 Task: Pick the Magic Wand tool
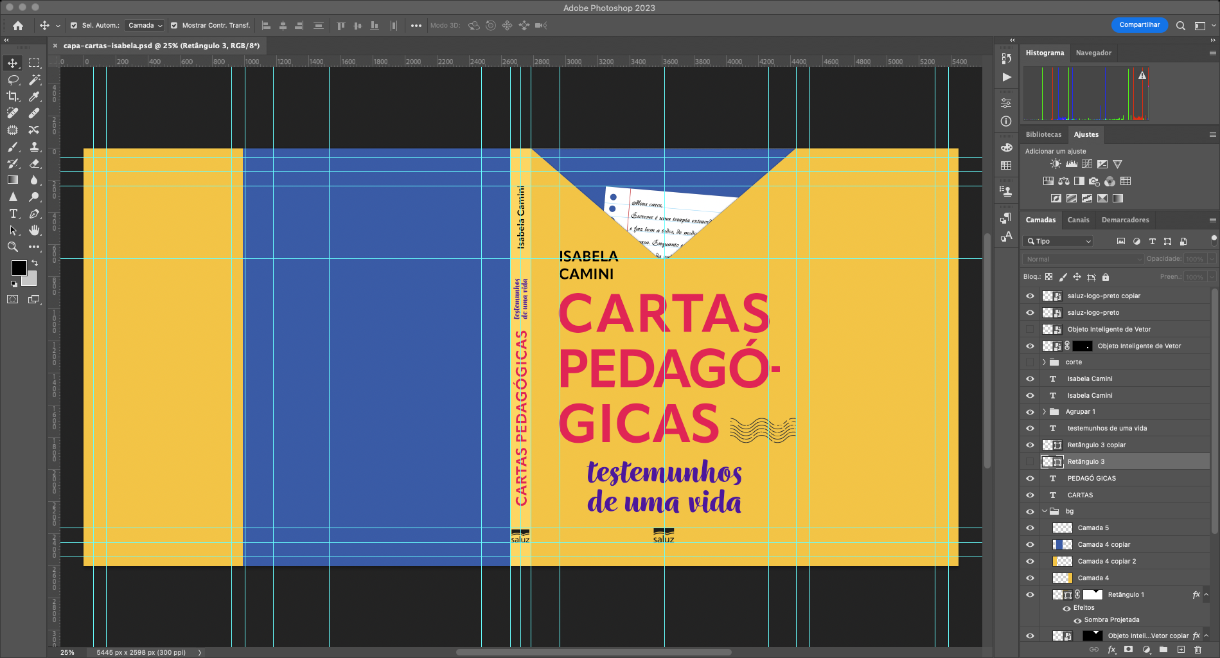tap(35, 80)
